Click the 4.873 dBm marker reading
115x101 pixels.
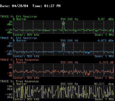click(106, 41)
